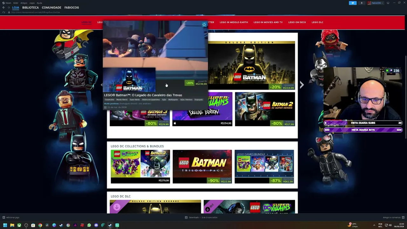
Task: Open the Deluxe Edition Upgrade DLC capsule
Action: pos(155,206)
